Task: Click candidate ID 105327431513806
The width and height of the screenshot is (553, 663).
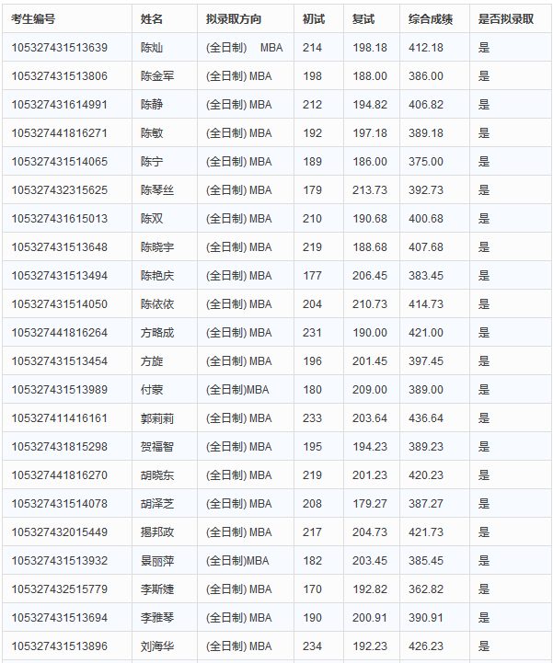Action: 60,76
